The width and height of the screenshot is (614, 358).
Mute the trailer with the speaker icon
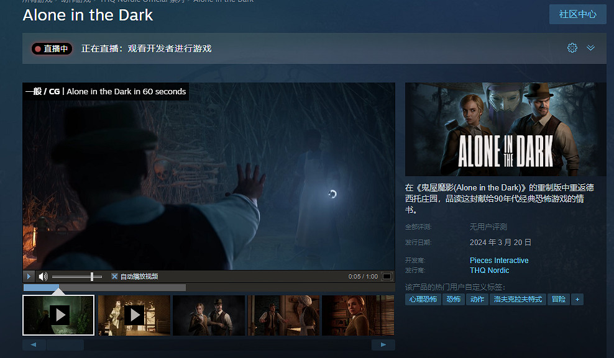pos(43,276)
